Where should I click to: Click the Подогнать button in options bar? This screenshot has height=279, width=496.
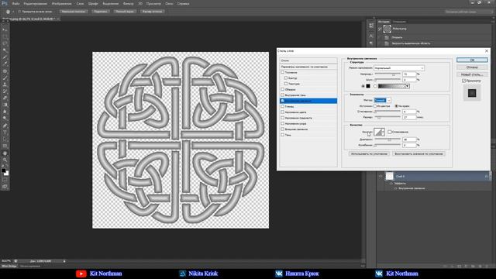101,12
